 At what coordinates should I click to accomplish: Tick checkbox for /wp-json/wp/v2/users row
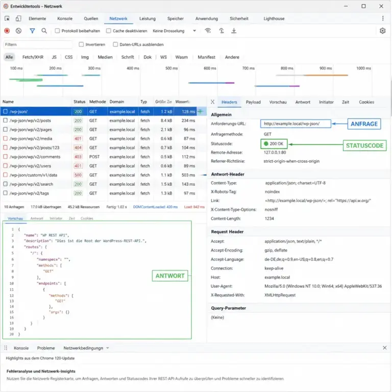[5, 165]
